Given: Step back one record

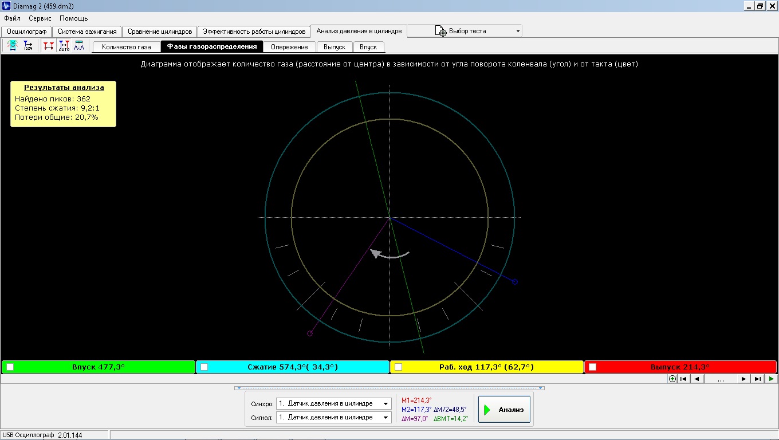Looking at the screenshot, I should tap(697, 379).
